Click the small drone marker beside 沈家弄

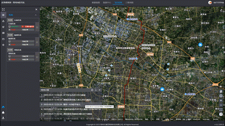coord(106,75)
